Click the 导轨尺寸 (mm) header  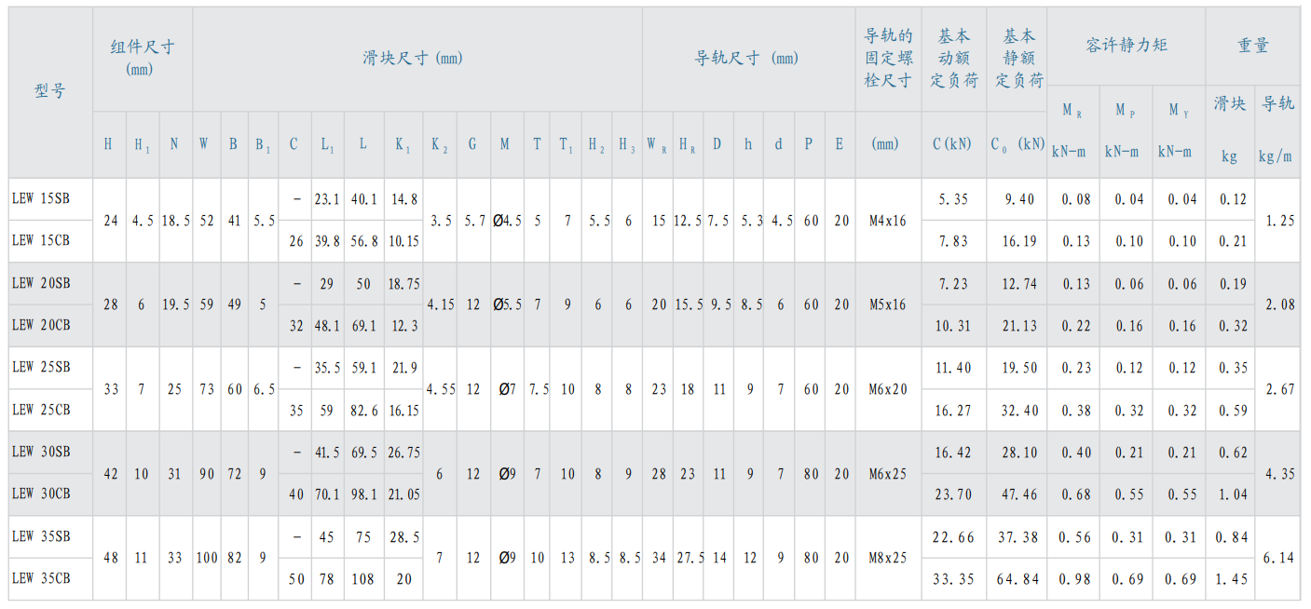(x=746, y=58)
